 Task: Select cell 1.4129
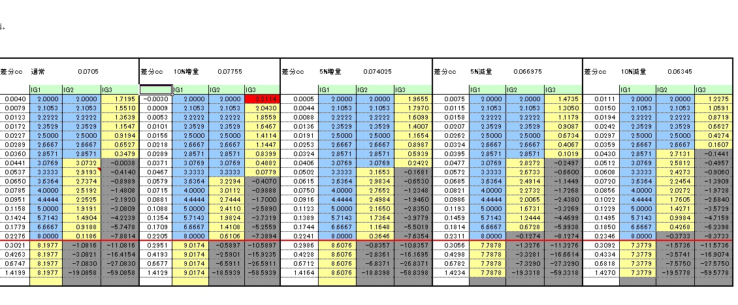click(156, 272)
